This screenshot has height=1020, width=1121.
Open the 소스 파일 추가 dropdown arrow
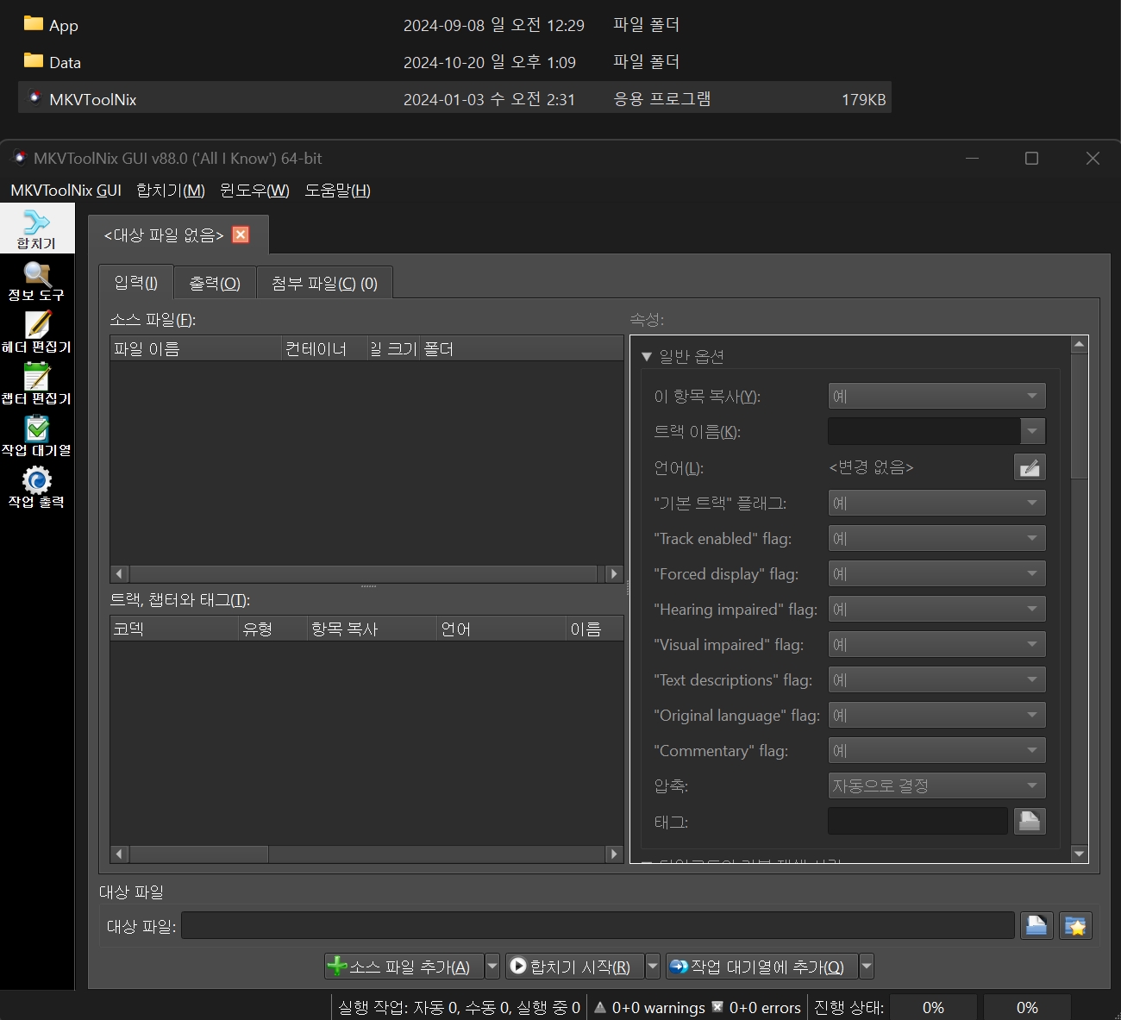(492, 967)
